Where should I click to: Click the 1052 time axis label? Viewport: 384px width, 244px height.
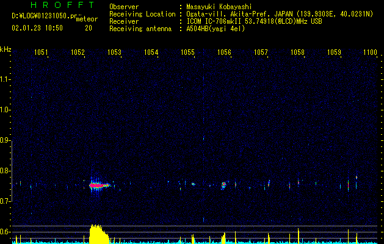[x=78, y=52]
